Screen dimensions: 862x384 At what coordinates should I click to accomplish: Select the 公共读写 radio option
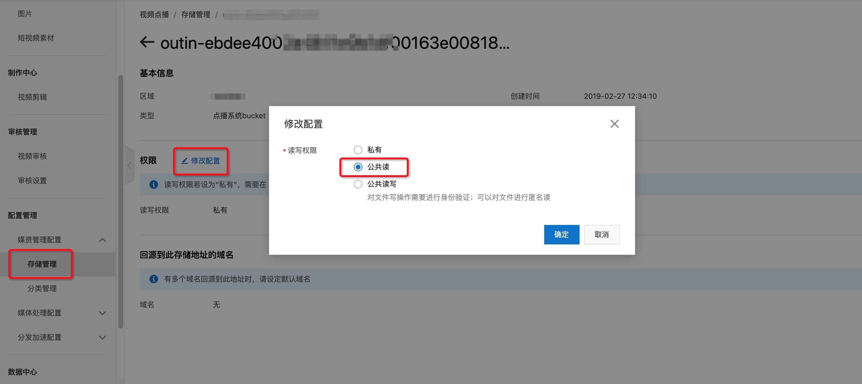(358, 184)
